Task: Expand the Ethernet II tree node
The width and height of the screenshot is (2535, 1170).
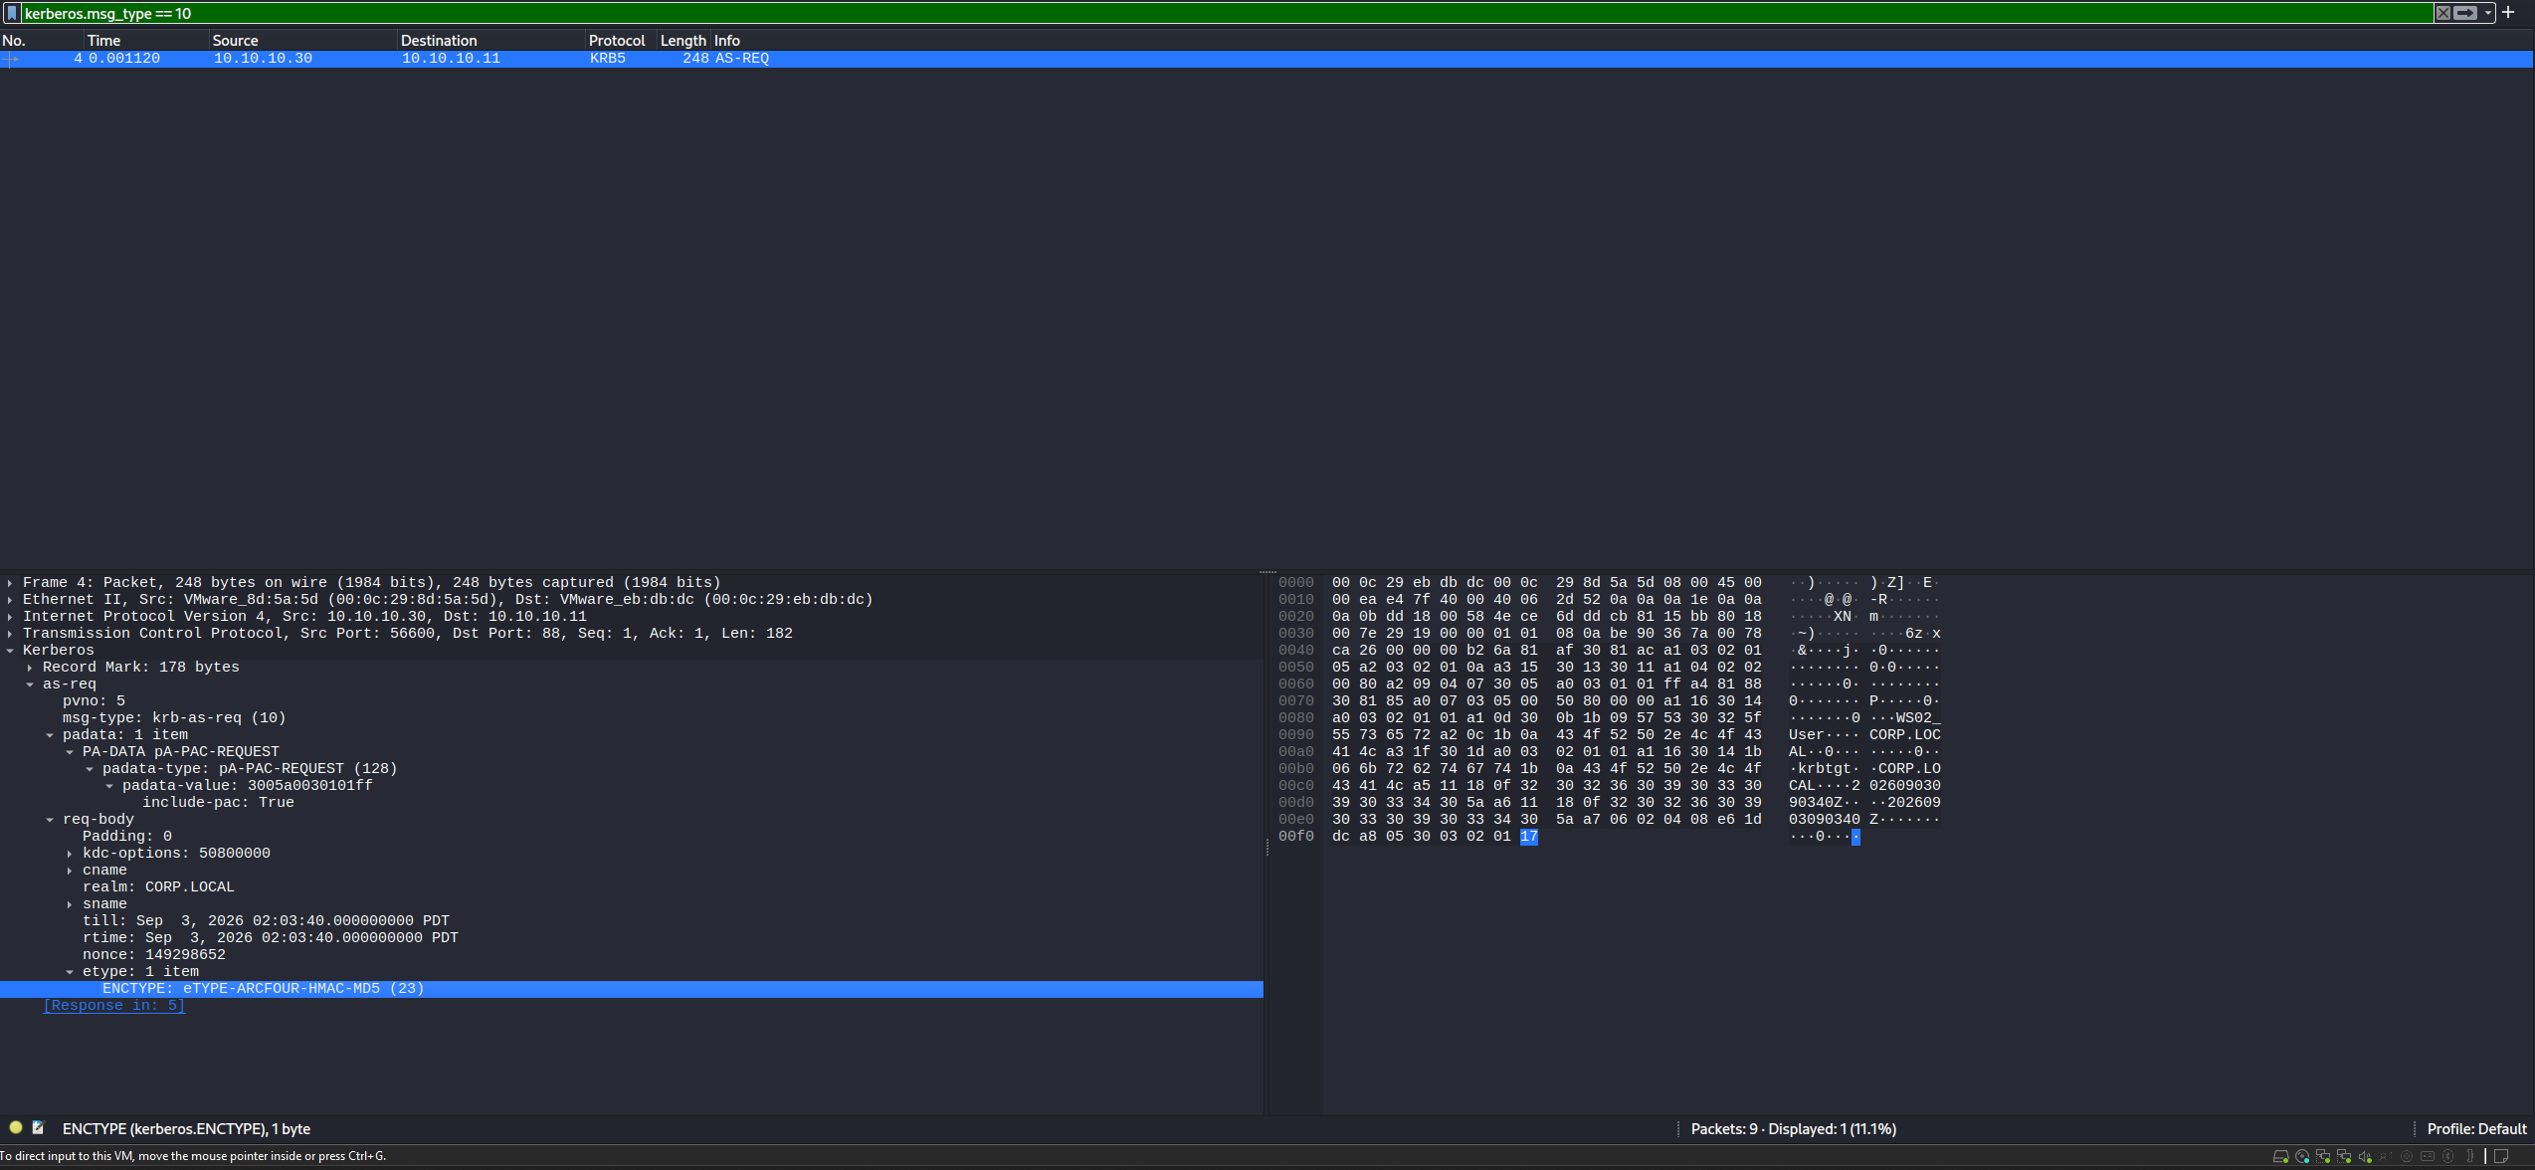Action: pos(10,600)
